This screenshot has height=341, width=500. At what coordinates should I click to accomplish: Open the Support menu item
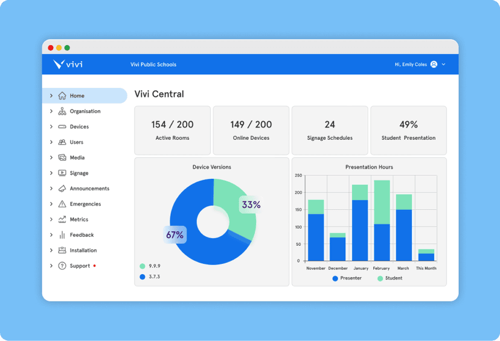tap(80, 266)
